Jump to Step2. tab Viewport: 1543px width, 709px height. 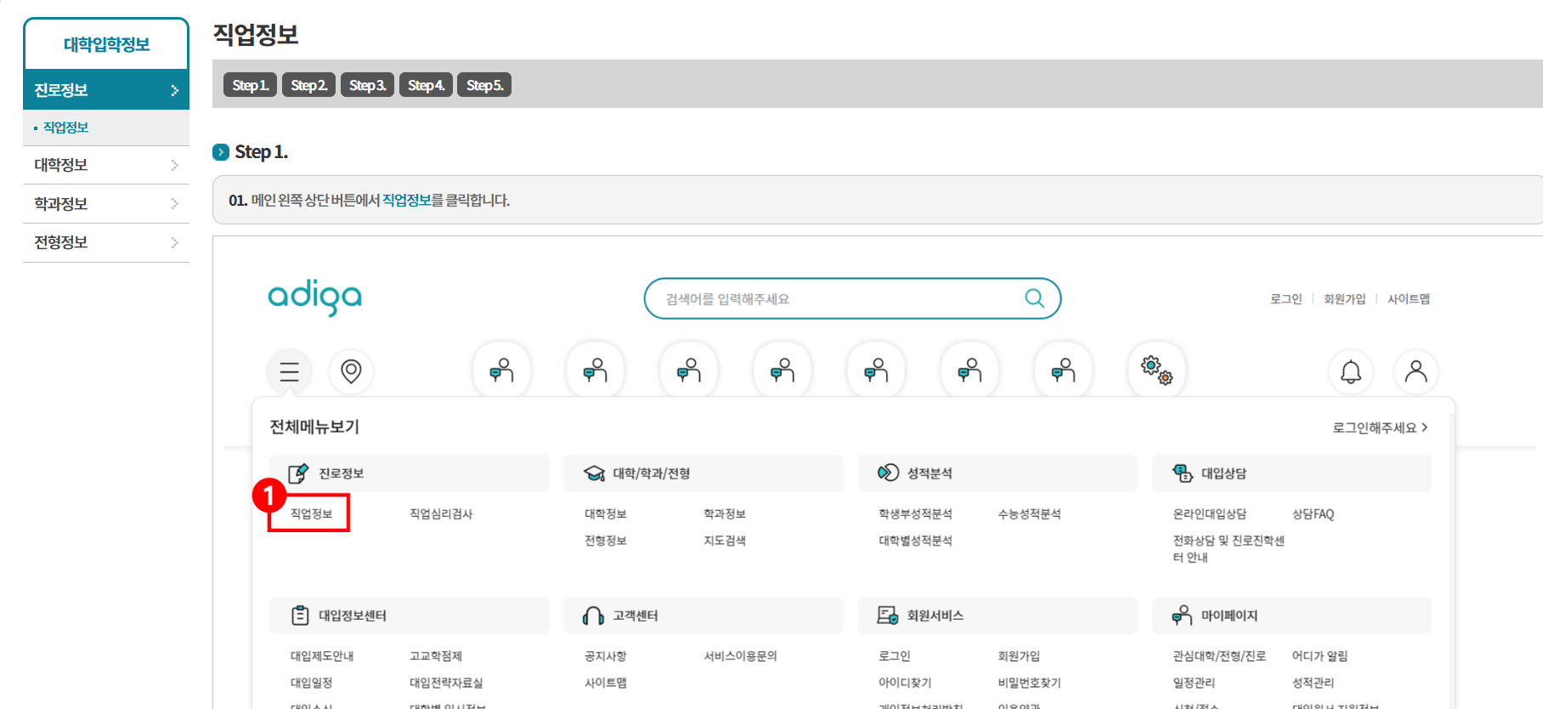pyautogui.click(x=308, y=85)
